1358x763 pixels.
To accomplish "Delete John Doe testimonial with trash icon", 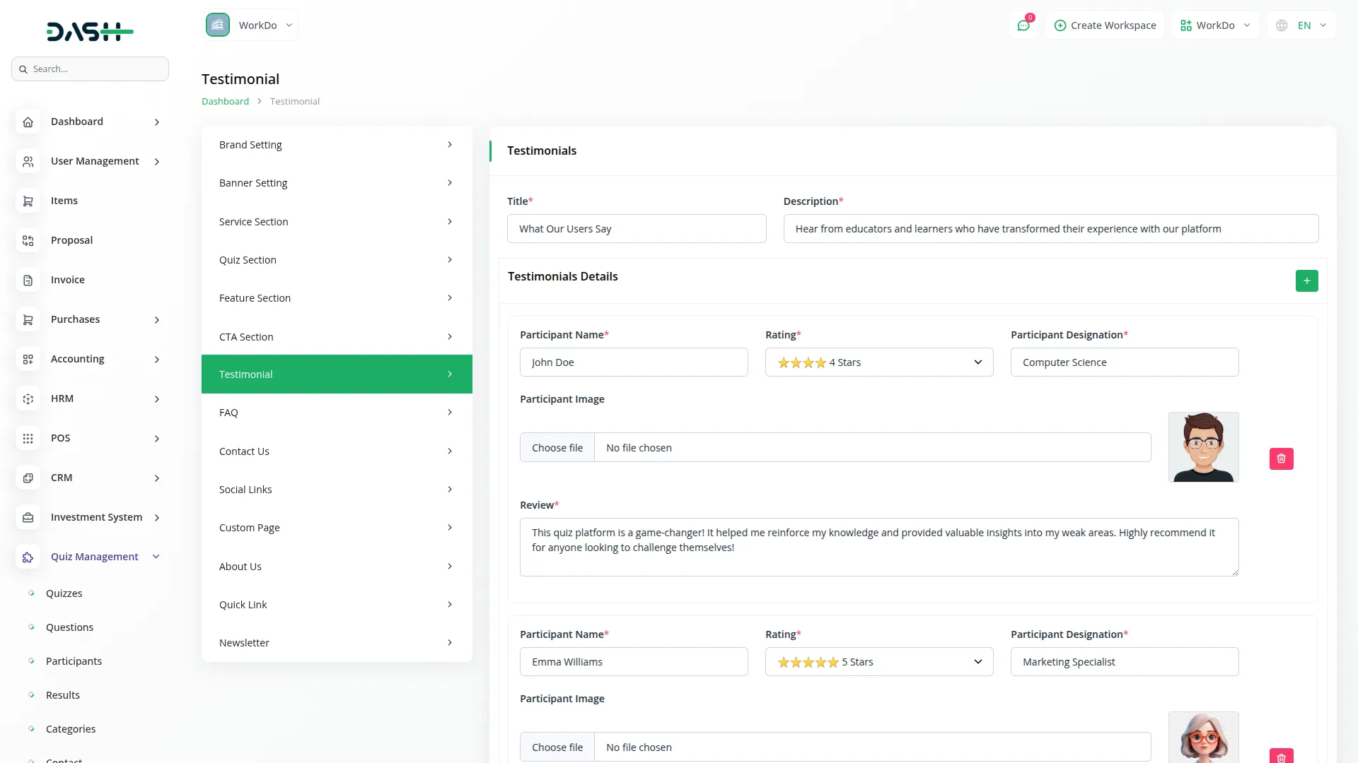I will [x=1281, y=459].
